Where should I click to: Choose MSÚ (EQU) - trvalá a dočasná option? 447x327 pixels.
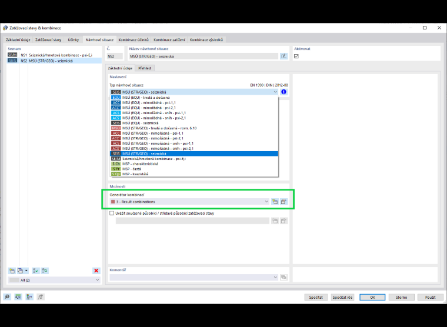pyautogui.click(x=194, y=98)
